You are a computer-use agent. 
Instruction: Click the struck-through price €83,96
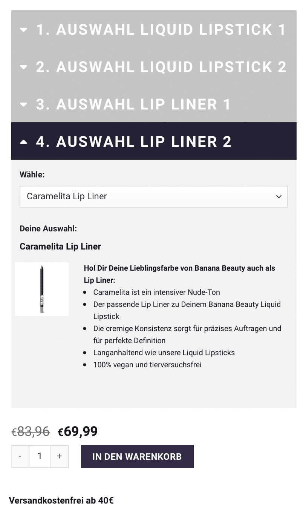point(31,431)
